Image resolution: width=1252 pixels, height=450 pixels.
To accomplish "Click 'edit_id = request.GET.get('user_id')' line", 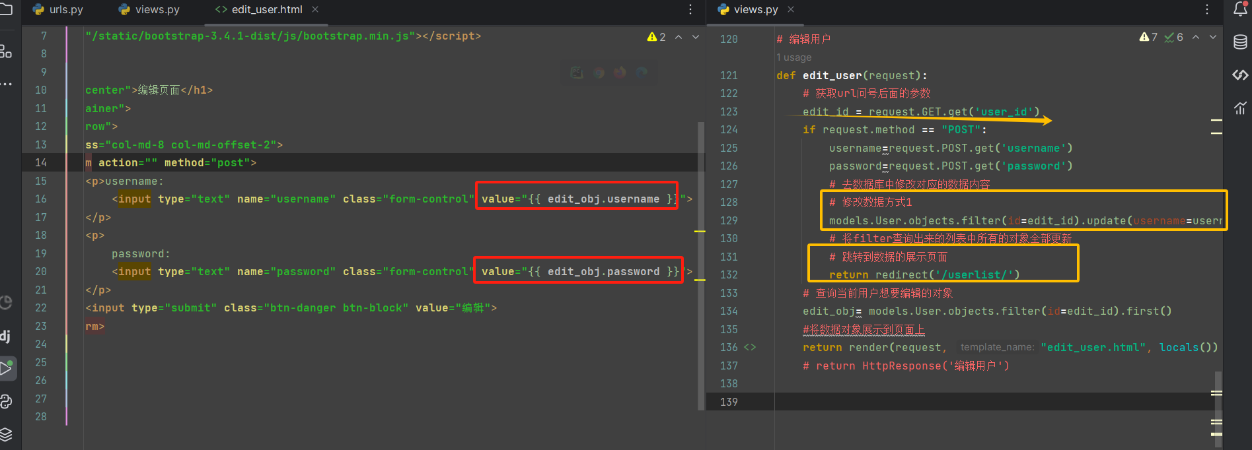I will (921, 112).
